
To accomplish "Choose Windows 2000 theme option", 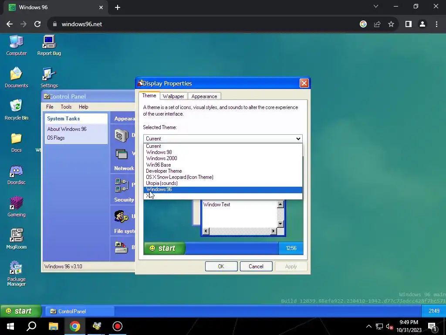I will coord(223,158).
